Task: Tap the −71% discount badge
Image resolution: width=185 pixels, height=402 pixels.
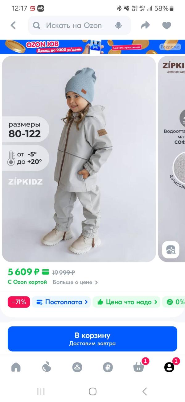Action: pos(19,302)
